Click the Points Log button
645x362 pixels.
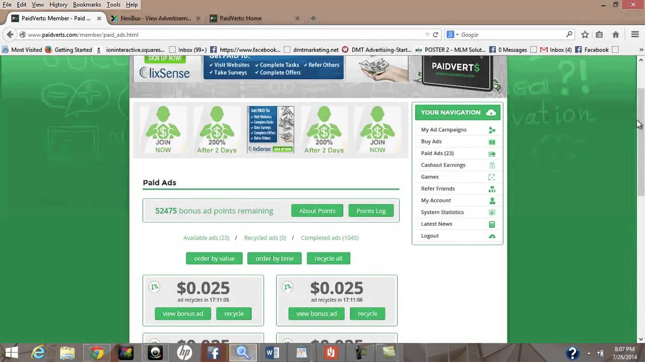371,211
